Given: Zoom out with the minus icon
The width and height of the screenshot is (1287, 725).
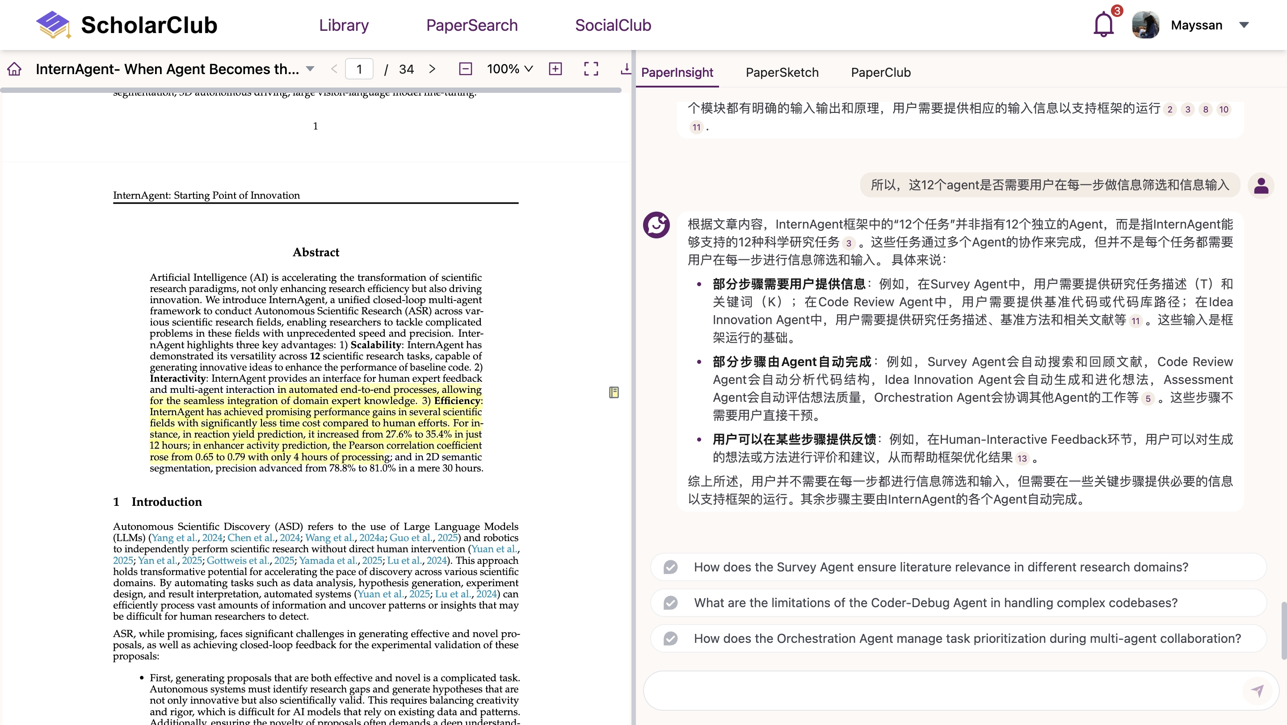Looking at the screenshot, I should point(465,69).
